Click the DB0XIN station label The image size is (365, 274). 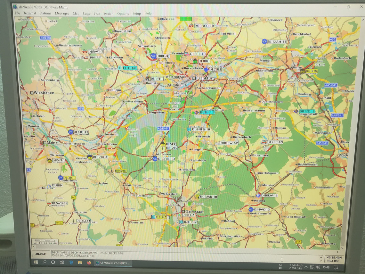tap(121, 171)
